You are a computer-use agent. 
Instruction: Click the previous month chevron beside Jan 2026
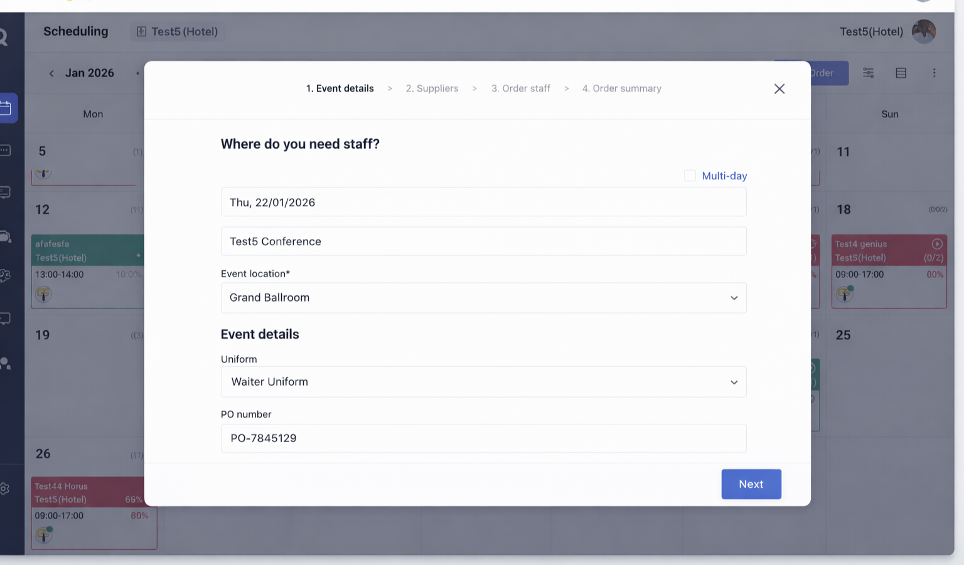(x=51, y=73)
